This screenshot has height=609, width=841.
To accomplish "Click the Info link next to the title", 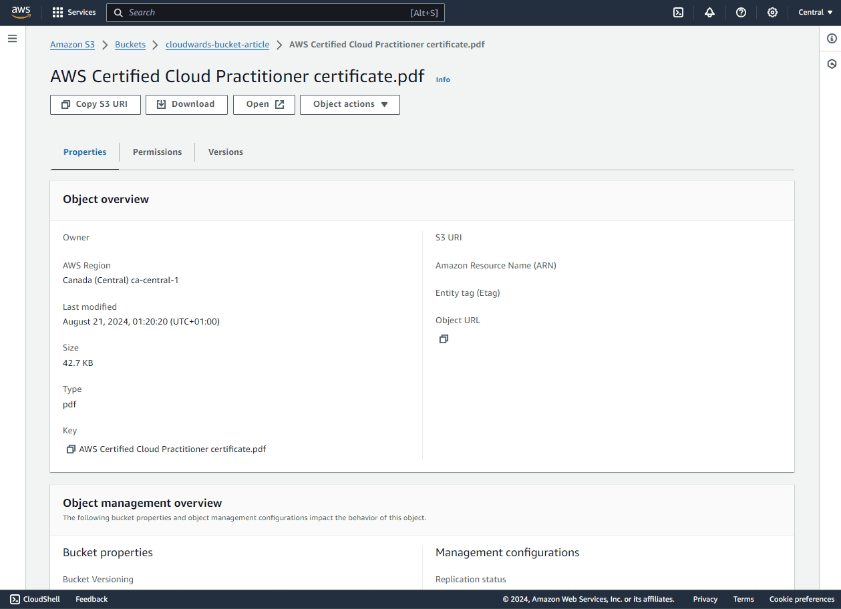I will 443,79.
